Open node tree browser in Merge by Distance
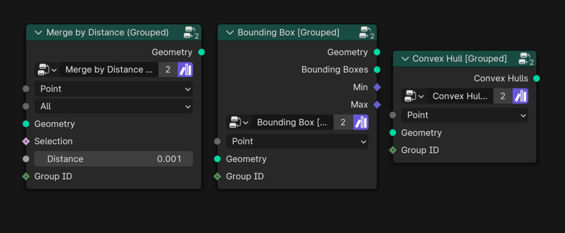The image size is (565, 233). point(47,70)
